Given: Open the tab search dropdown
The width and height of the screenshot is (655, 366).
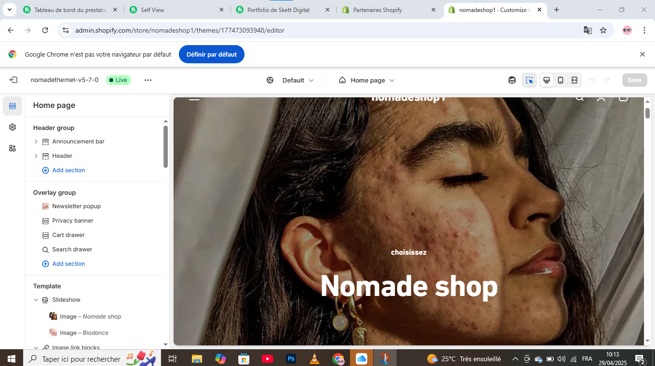Looking at the screenshot, I should click(x=10, y=10).
